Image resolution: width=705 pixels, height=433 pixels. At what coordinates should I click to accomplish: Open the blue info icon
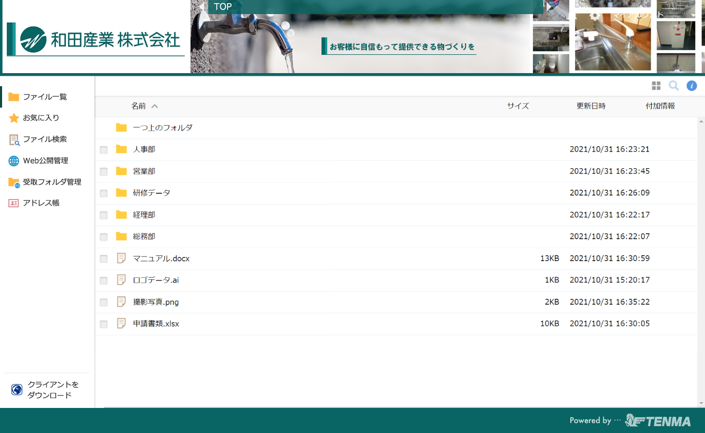691,86
